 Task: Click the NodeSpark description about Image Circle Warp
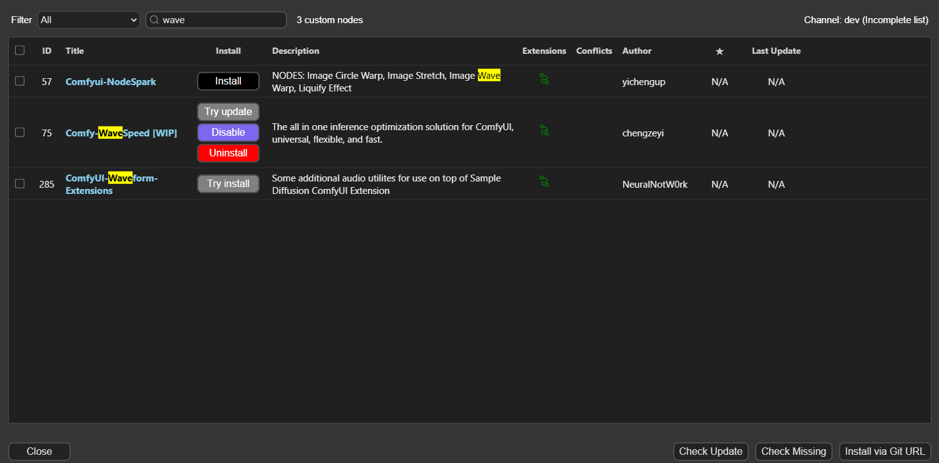point(387,82)
